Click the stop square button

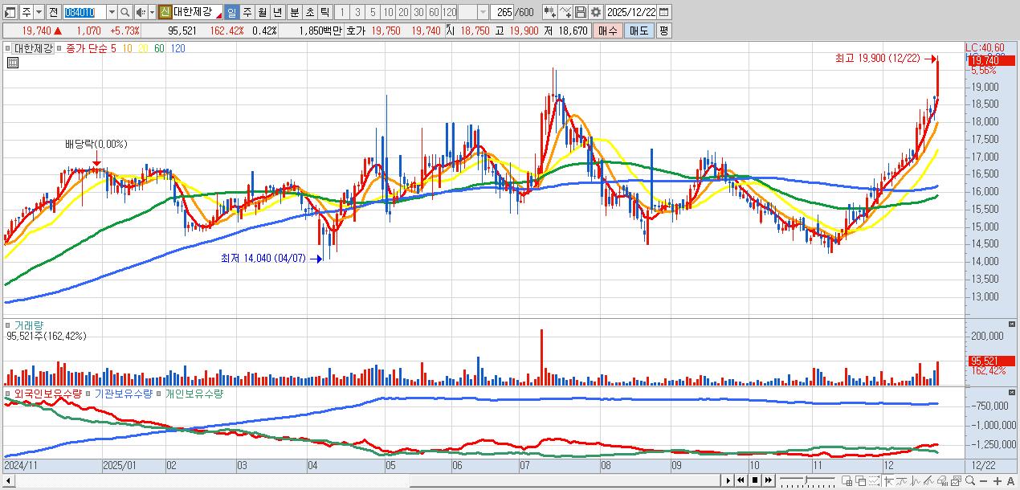(755, 480)
